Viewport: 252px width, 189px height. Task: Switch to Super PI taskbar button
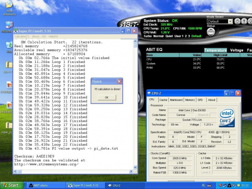85,185
